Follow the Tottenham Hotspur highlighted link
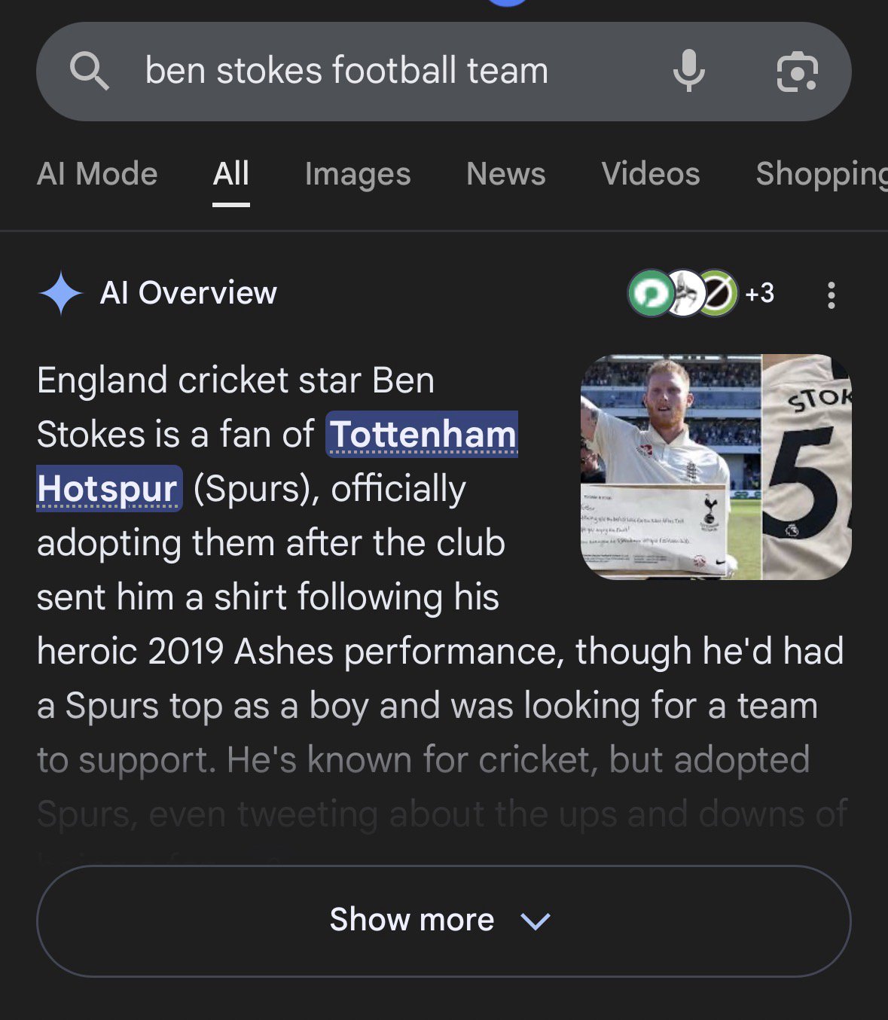Image resolution: width=888 pixels, height=1020 pixels. (x=422, y=435)
